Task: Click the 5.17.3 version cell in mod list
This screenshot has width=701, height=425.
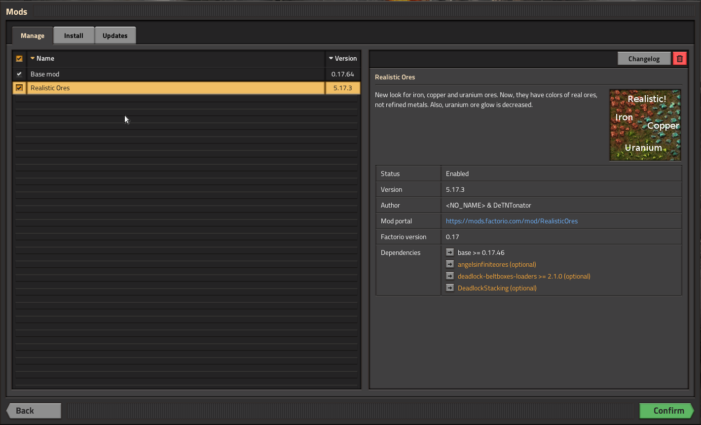Action: (x=343, y=88)
